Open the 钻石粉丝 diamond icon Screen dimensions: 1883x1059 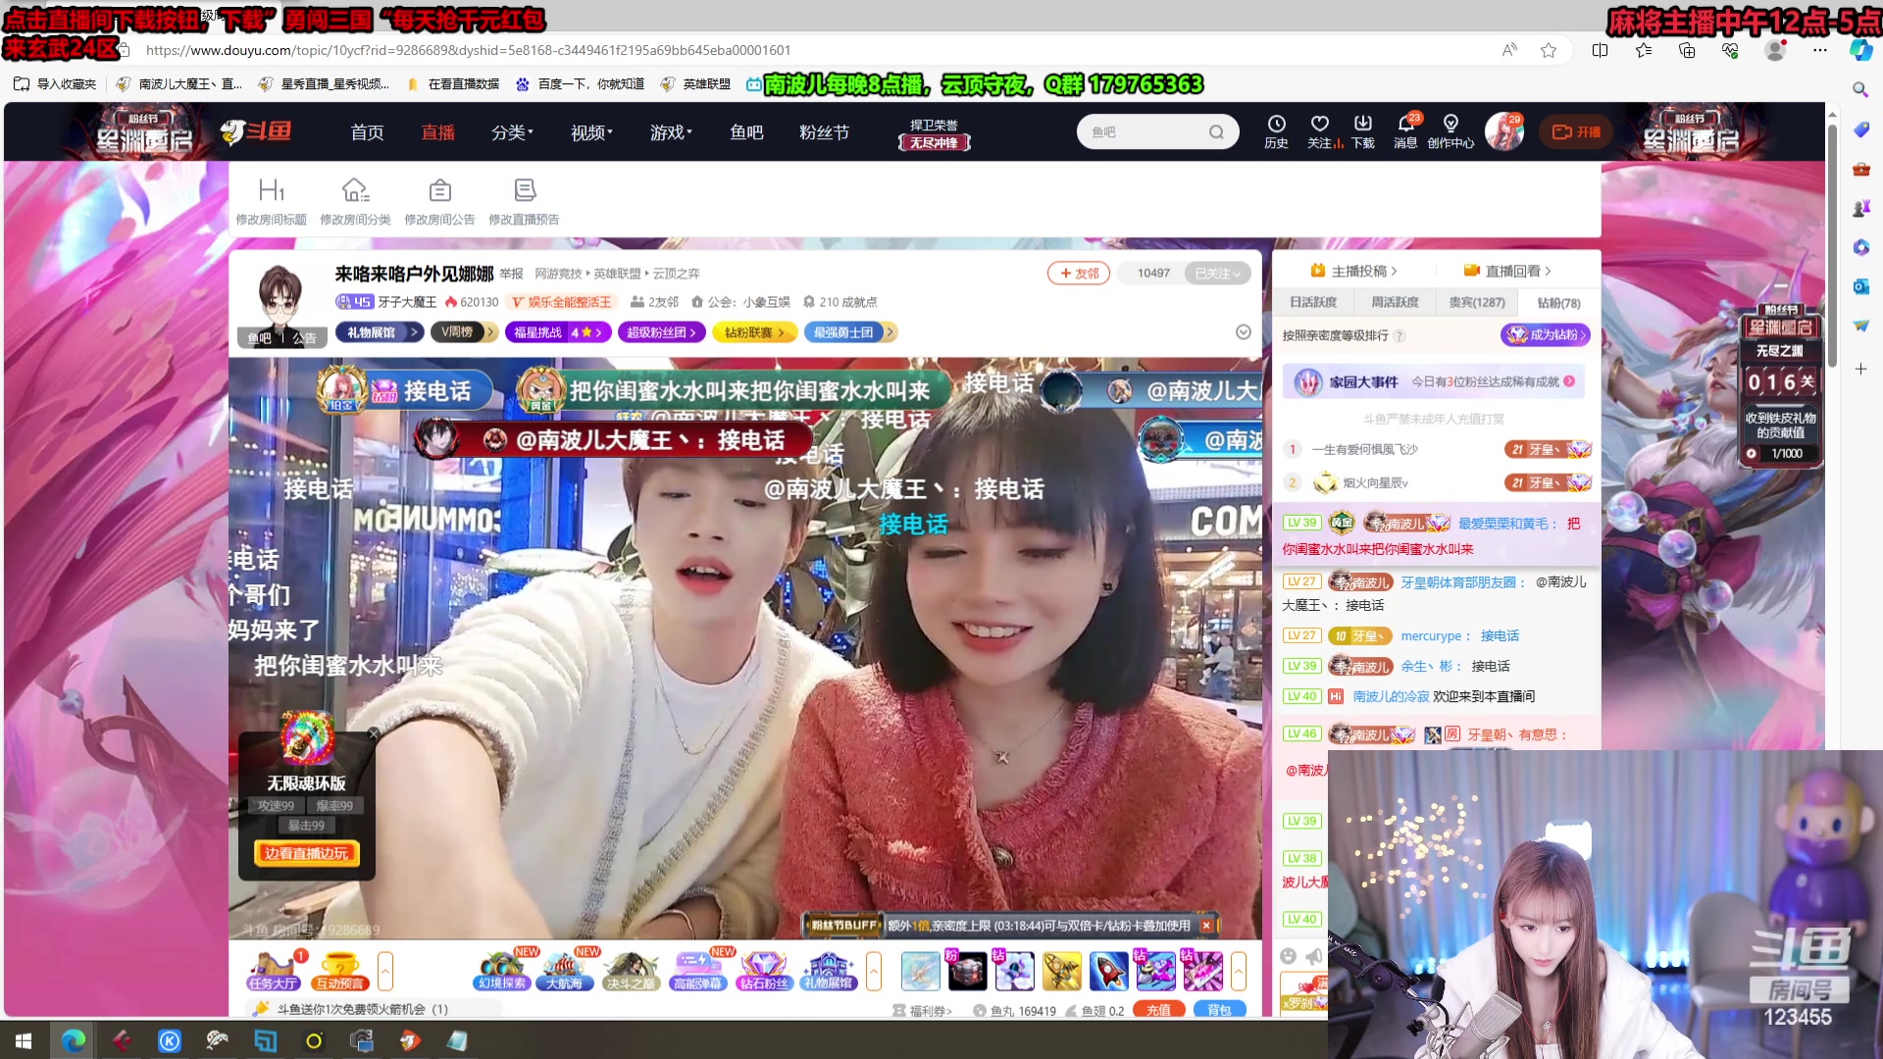[x=763, y=971]
